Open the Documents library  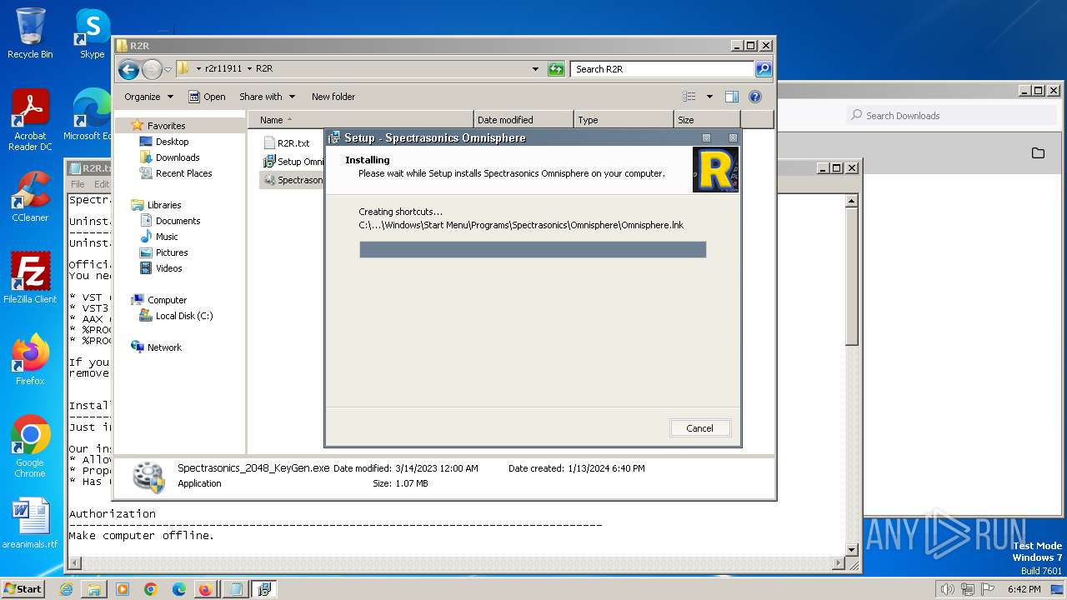170,221
